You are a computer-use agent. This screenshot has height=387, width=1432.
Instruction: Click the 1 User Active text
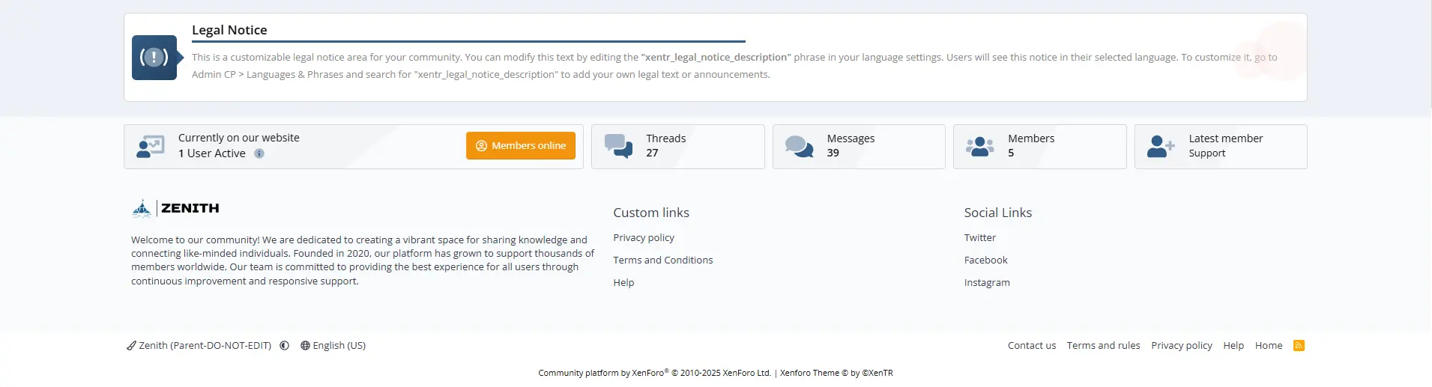[x=212, y=153]
